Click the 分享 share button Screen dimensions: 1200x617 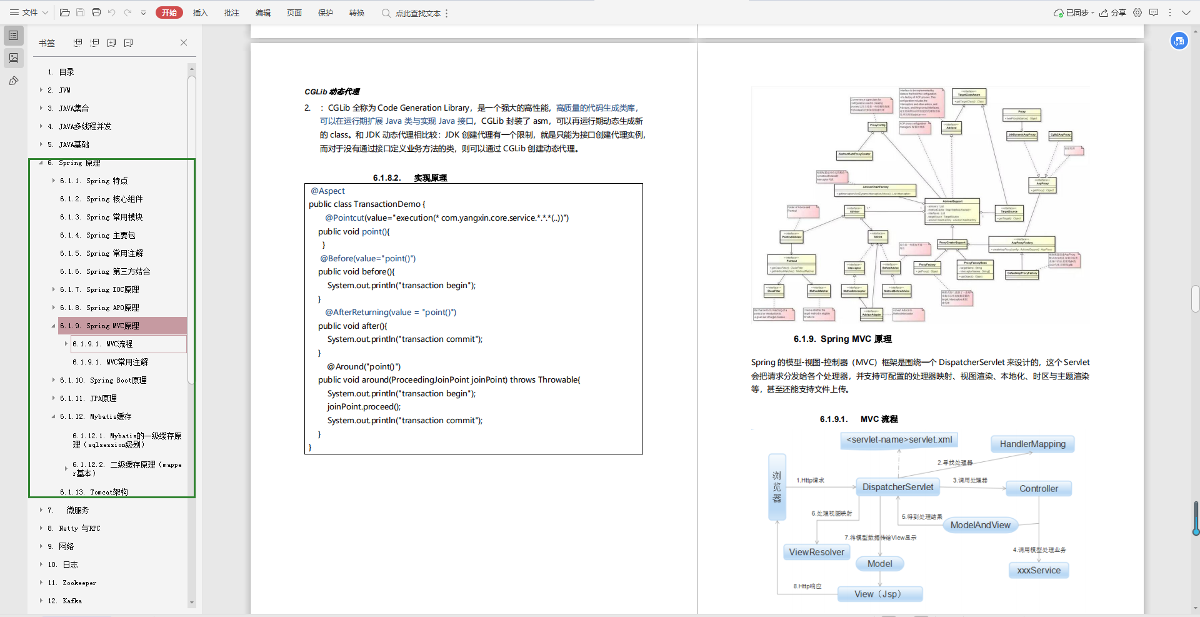point(1112,13)
